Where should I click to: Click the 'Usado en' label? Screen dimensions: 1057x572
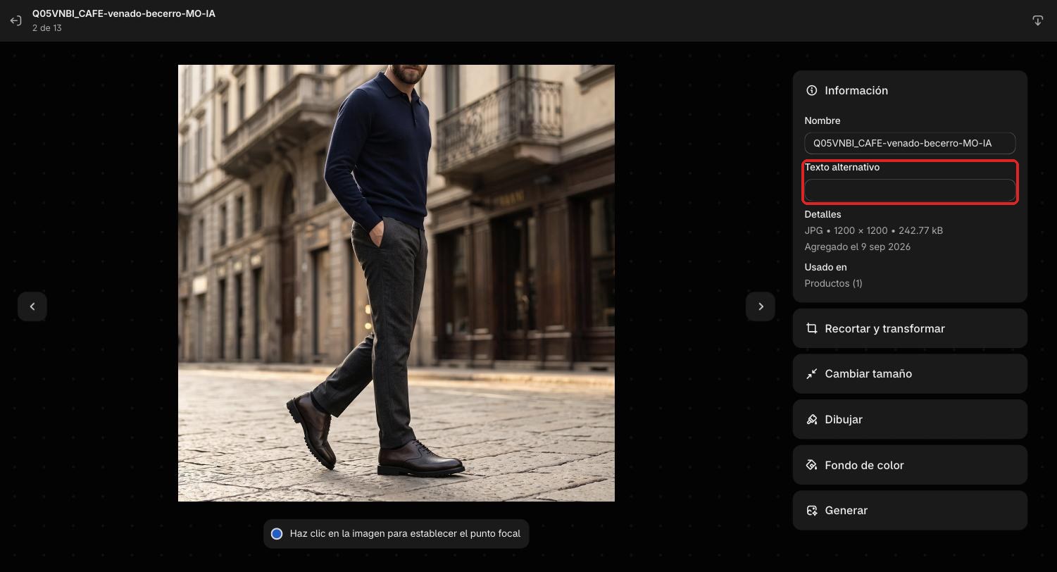pos(825,267)
